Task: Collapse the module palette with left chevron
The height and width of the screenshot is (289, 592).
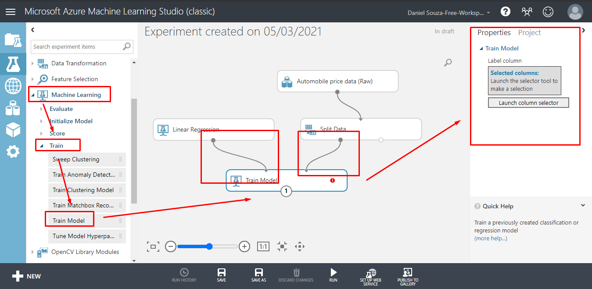Action: click(33, 30)
